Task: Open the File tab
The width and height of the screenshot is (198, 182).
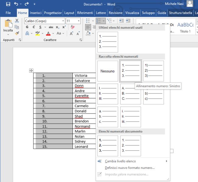Action: coord(8,13)
